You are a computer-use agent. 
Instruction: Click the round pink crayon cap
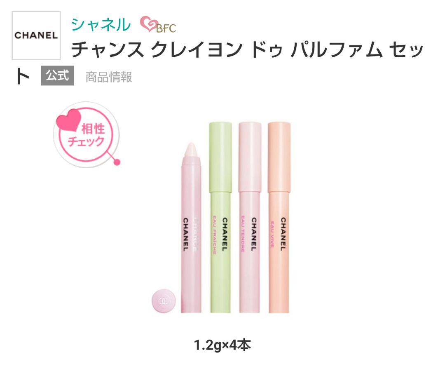[x=164, y=301]
